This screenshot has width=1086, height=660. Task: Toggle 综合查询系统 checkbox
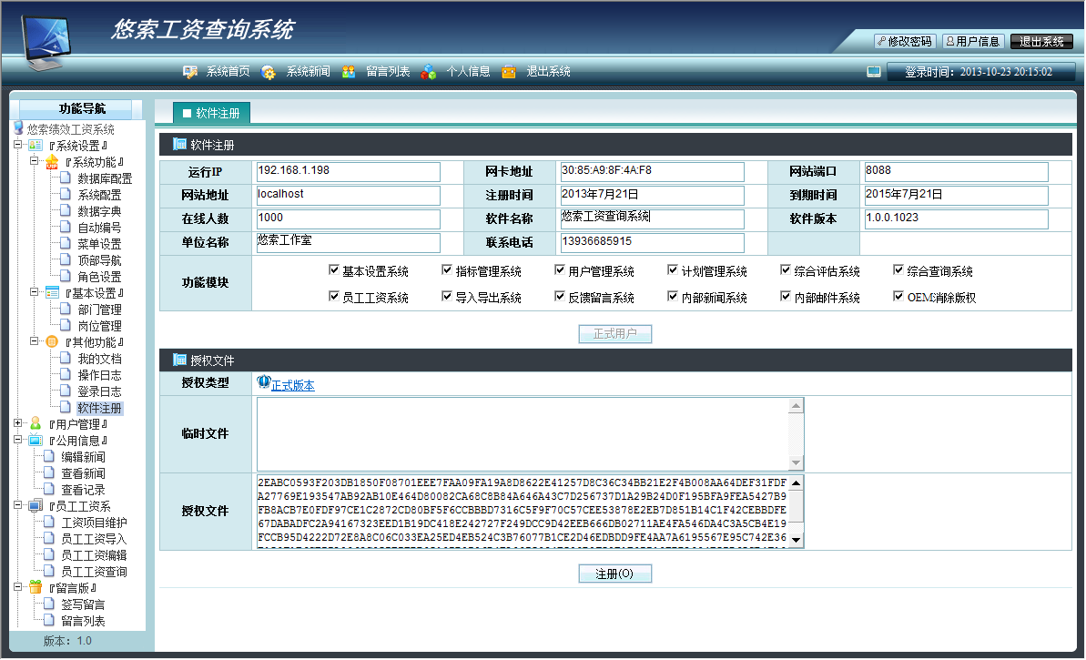(x=898, y=270)
